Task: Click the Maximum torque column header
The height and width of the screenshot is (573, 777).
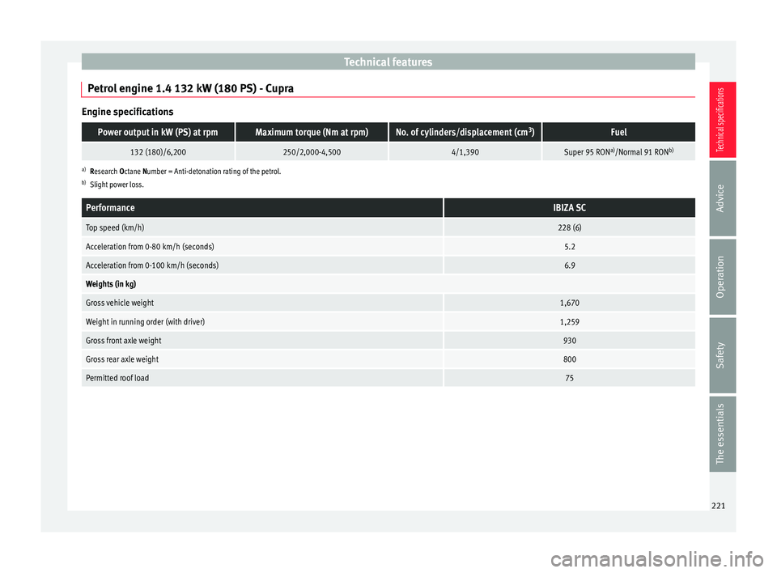Action: click(312, 132)
